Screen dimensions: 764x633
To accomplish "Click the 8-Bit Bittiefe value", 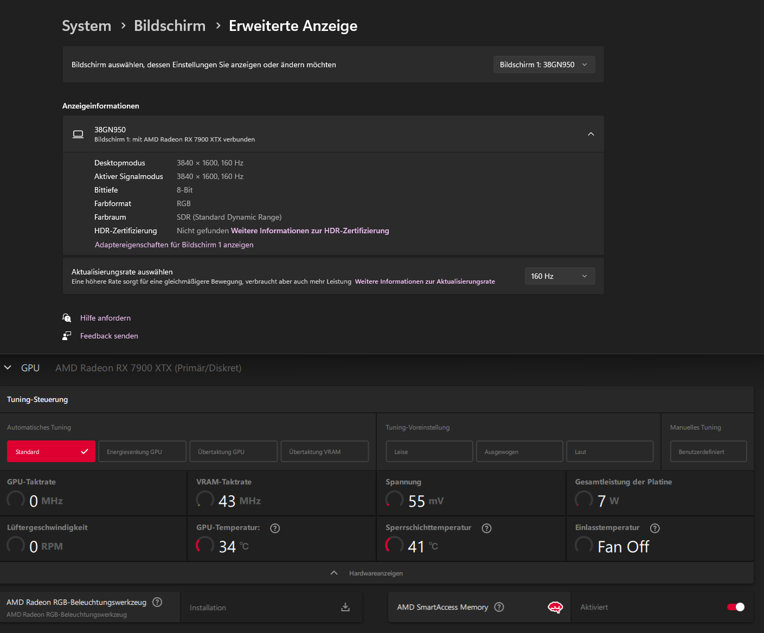I will [x=184, y=190].
